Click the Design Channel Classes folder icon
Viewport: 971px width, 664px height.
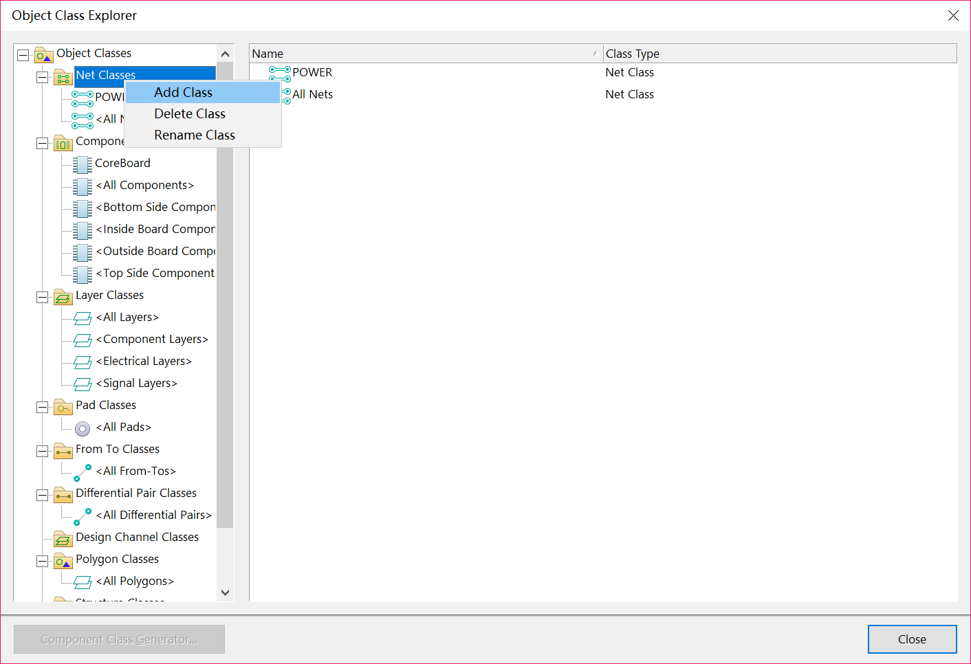coord(63,538)
